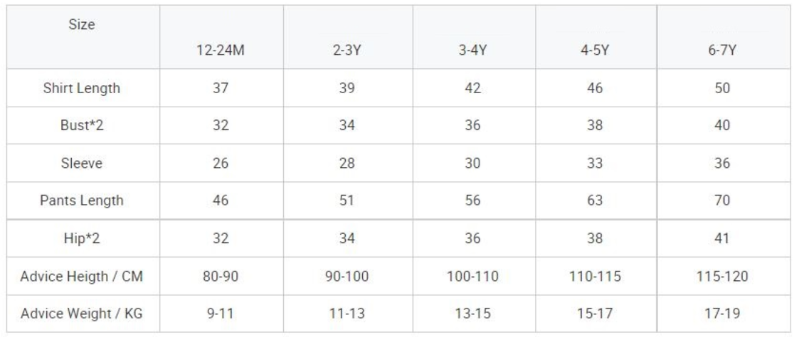The height and width of the screenshot is (337, 804).
Task: Select the 6-7Y shirt length value 50
Action: pos(723,89)
